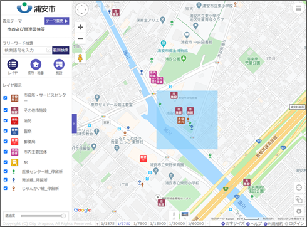Toggle the 郵便局 layer checkbox
Viewport: 307px width, 227px height.
coord(5,141)
